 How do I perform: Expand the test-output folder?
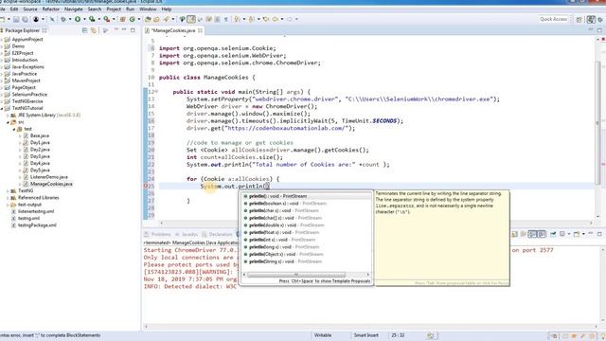[x=8, y=205]
